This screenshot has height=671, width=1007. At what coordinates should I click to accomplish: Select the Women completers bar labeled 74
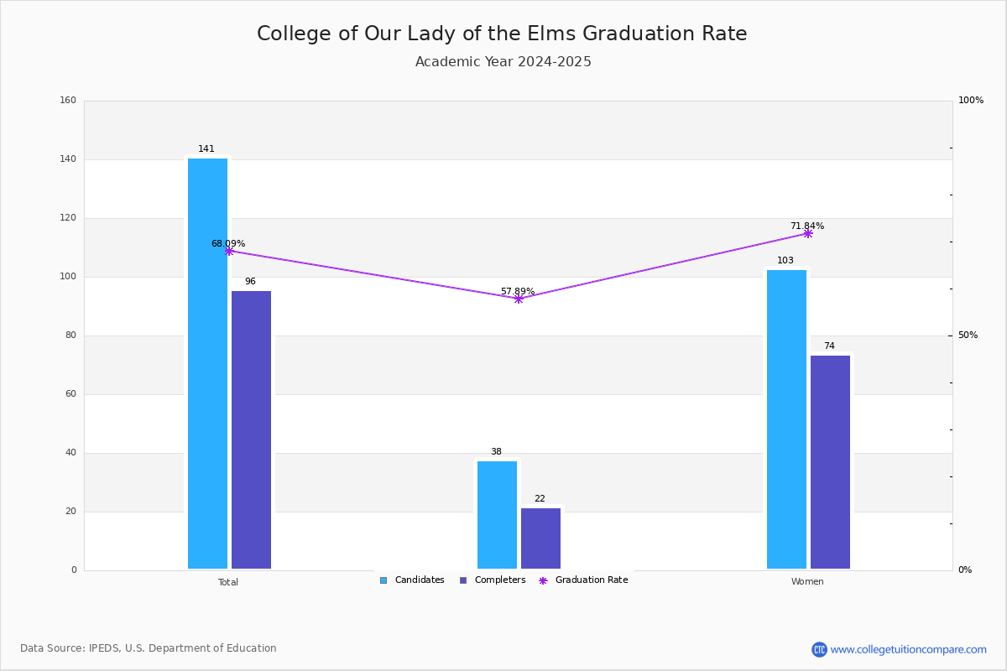pos(830,462)
